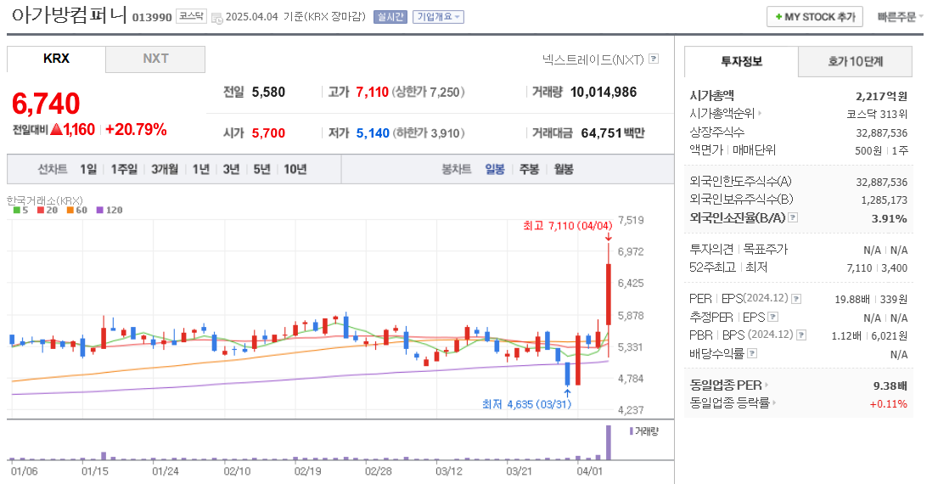Click help icon beside 추정PER EPS
This screenshot has height=484, width=938.
pyautogui.click(x=772, y=317)
